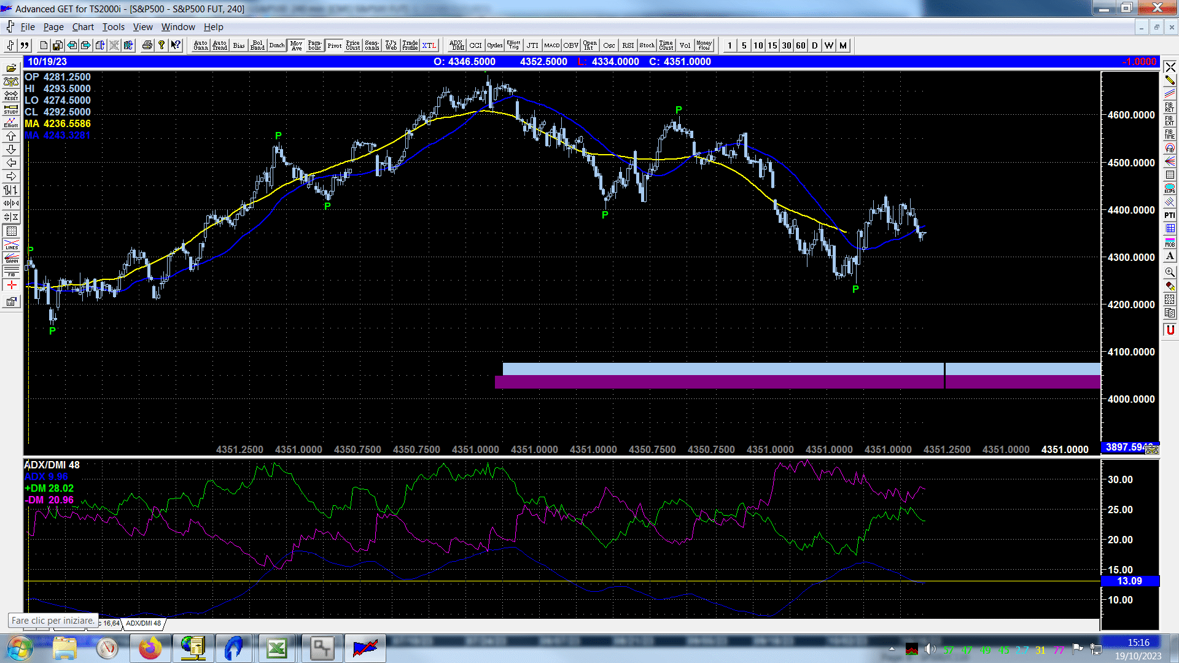The height and width of the screenshot is (663, 1179).
Task: Switch chart to Daily (D) timeframe
Action: tap(815, 45)
